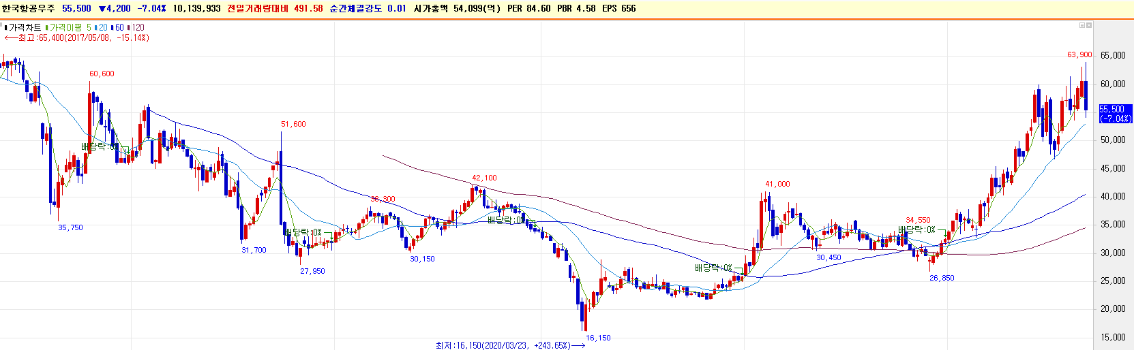Click the 35,750 trough price label

70,227
